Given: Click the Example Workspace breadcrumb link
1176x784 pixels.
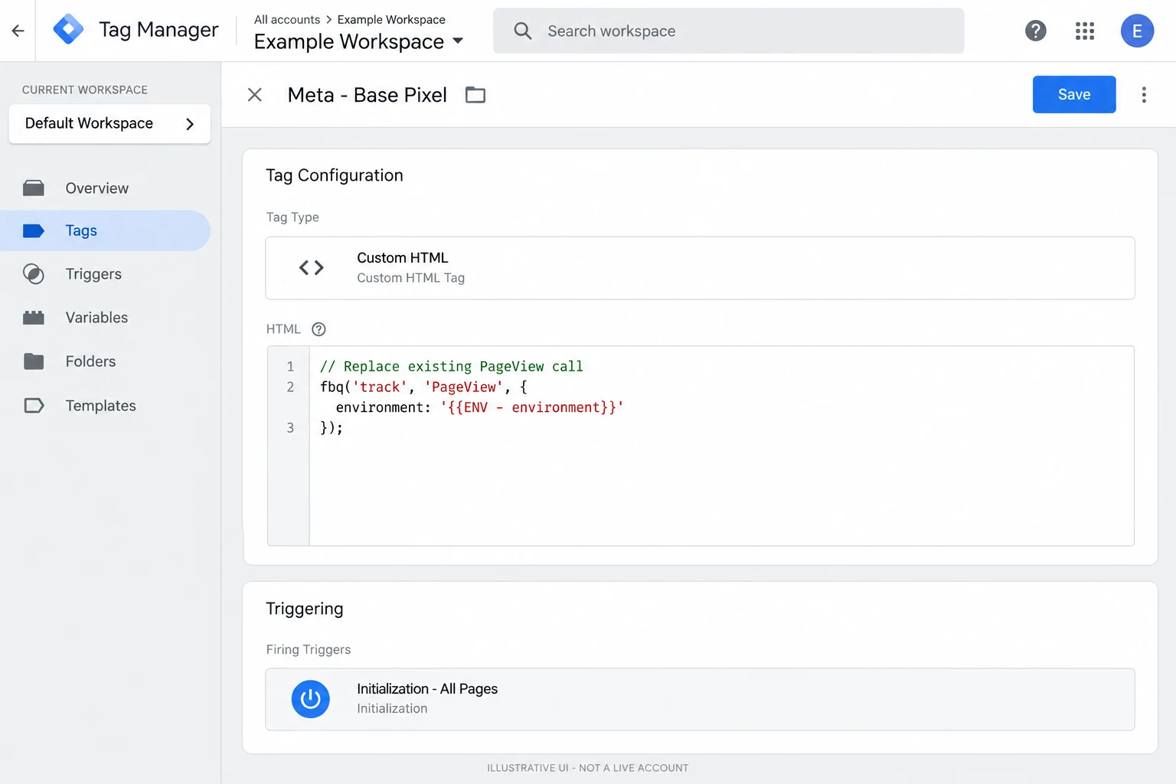Looking at the screenshot, I should tap(391, 19).
